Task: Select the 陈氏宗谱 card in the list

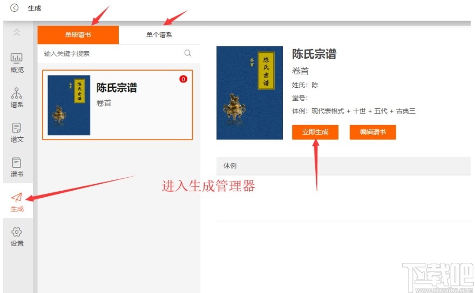Action: coord(118,105)
